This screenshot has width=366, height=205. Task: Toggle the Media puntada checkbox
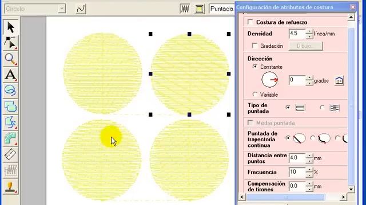click(x=250, y=123)
